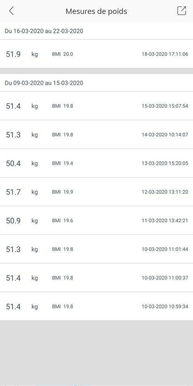Open the 50.9 kg entry from 11-03-2020

[96, 220]
